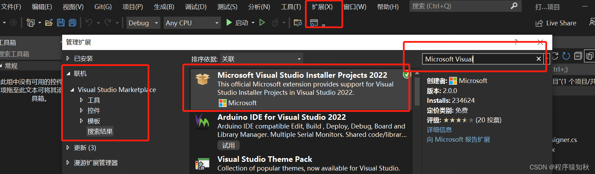Click the star rating for this extension
The image size is (595, 174).
(458, 120)
